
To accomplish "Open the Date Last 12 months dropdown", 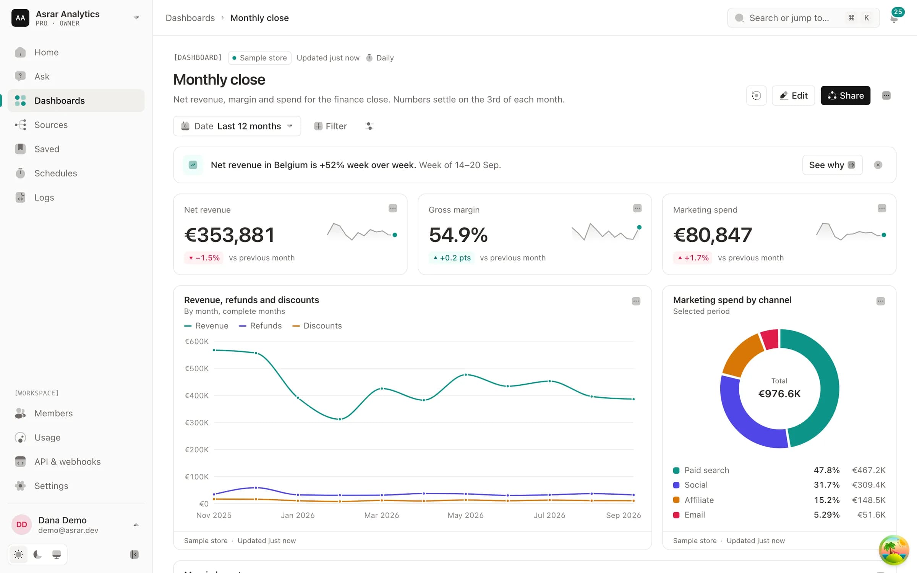I will [237, 126].
